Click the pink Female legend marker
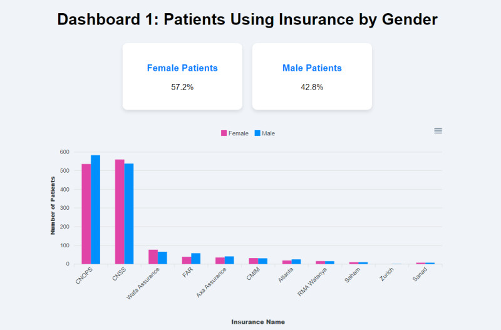This screenshot has width=501, height=330. [x=224, y=133]
